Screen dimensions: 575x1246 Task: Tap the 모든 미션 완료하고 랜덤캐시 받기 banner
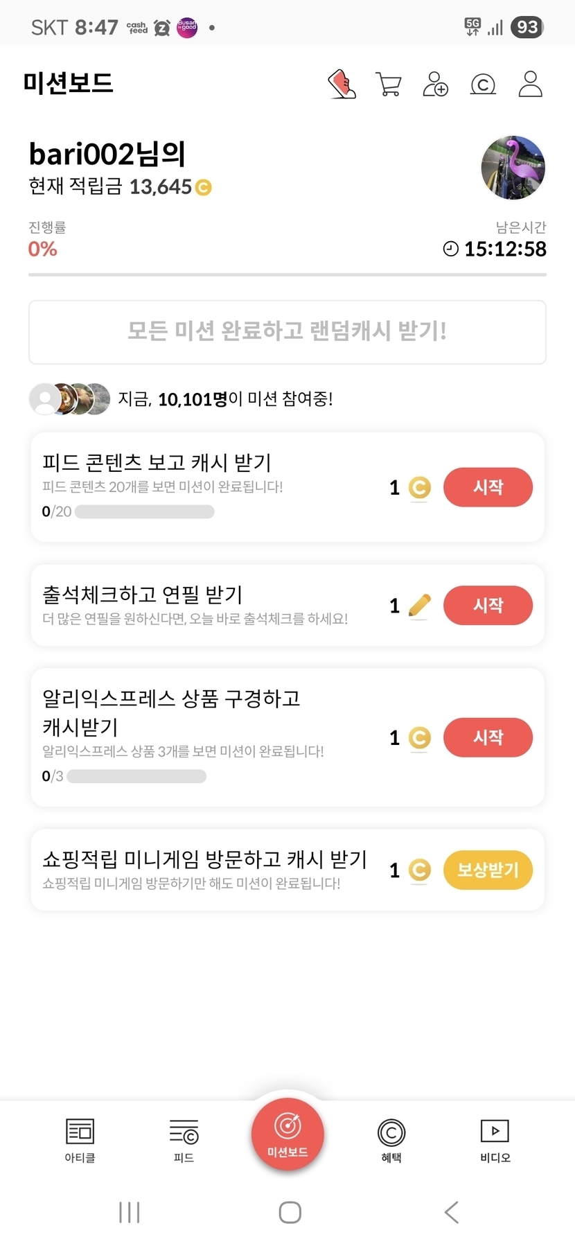(x=287, y=332)
